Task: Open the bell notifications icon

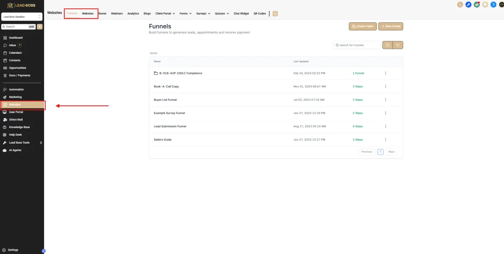Action: pyautogui.click(x=485, y=5)
